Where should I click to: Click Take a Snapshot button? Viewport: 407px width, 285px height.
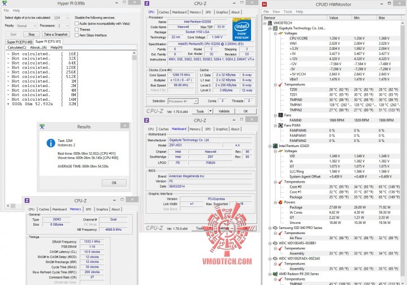(55, 34)
